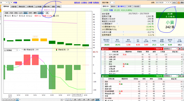The width and height of the screenshot is (184, 101).
Task: Click the 9/25 green volume bar
Action: tap(52, 77)
